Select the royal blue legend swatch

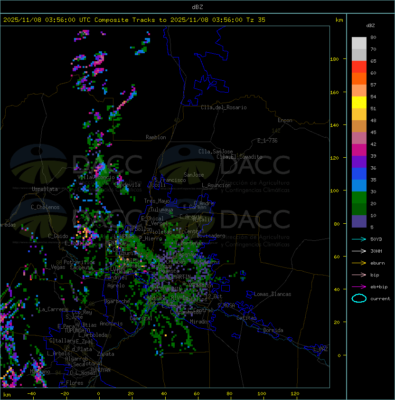(x=359, y=174)
